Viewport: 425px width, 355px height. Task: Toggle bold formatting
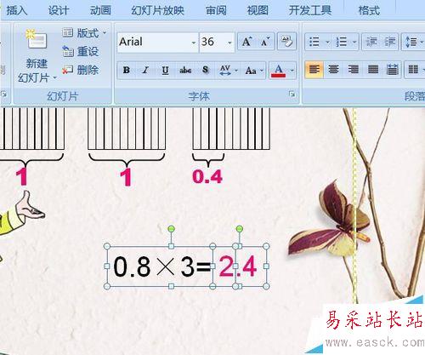(127, 70)
